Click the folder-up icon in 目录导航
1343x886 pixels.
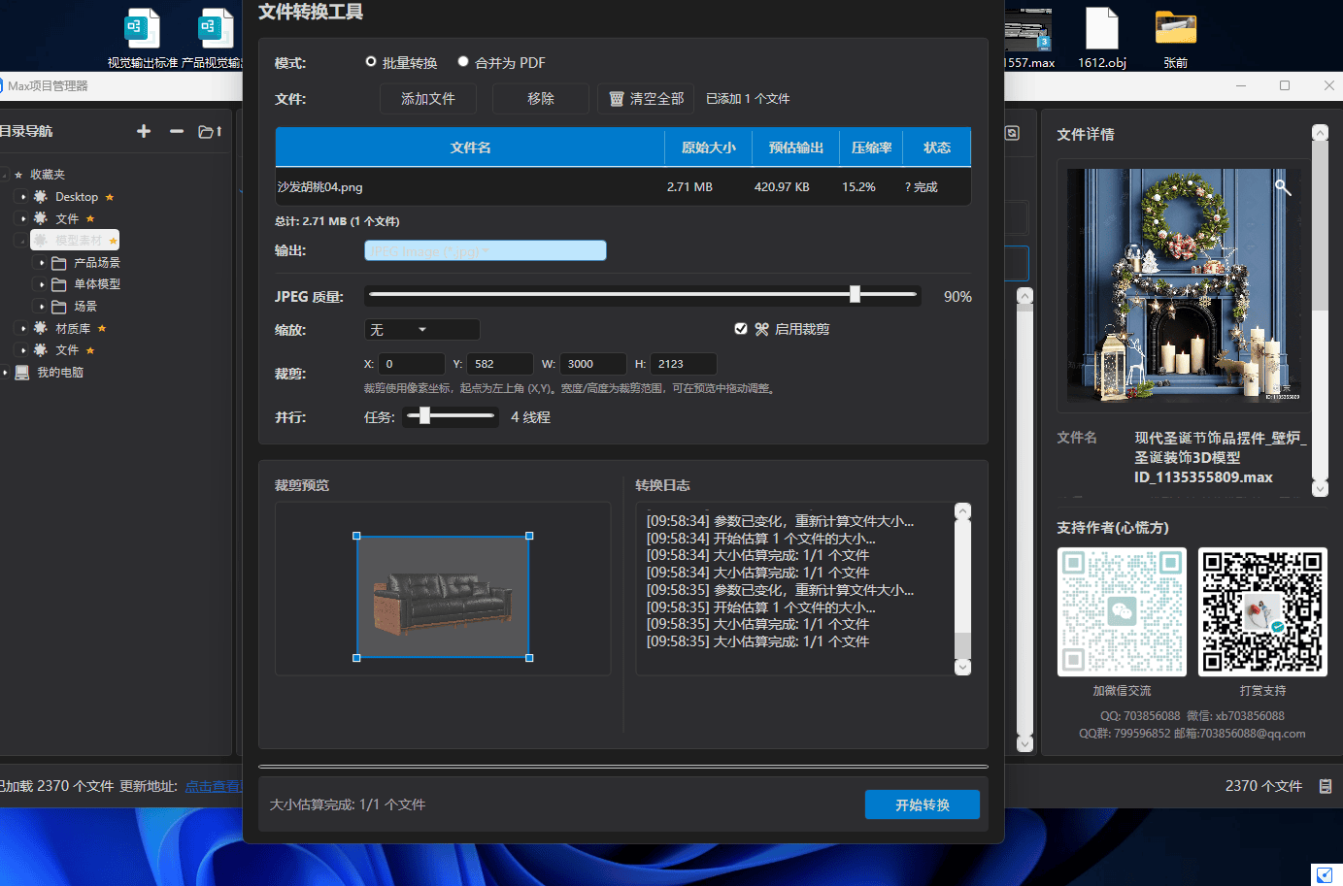210,131
